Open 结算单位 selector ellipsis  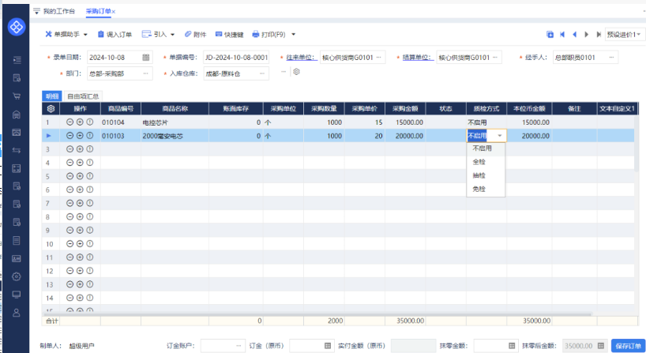coord(495,58)
